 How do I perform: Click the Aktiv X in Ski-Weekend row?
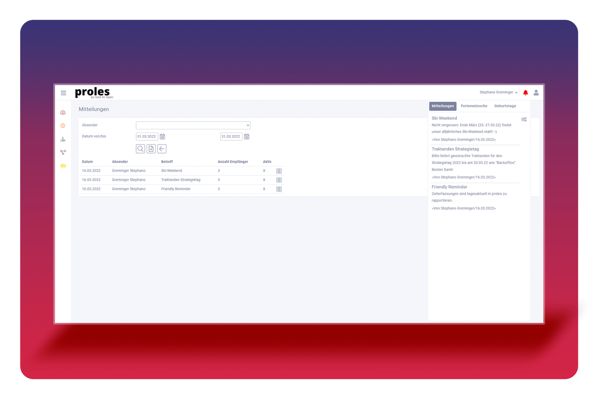click(x=264, y=171)
